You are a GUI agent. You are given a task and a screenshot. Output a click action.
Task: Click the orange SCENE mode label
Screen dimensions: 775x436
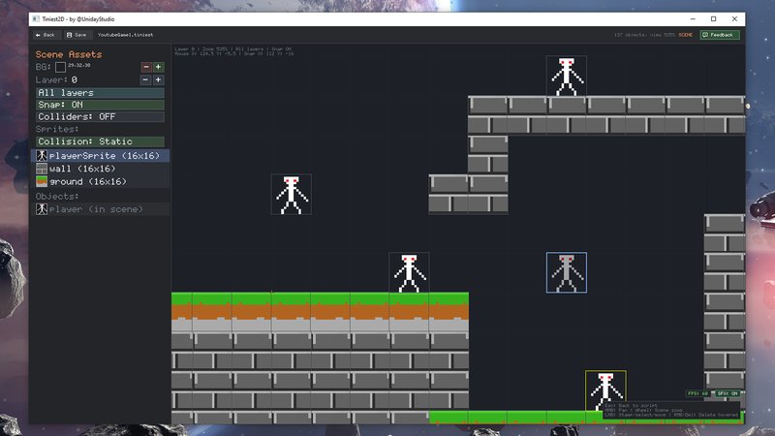(x=686, y=35)
